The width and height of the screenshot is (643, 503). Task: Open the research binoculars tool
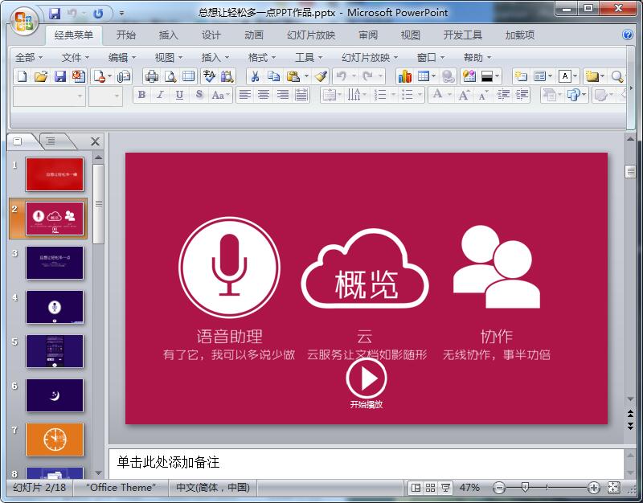click(x=227, y=76)
